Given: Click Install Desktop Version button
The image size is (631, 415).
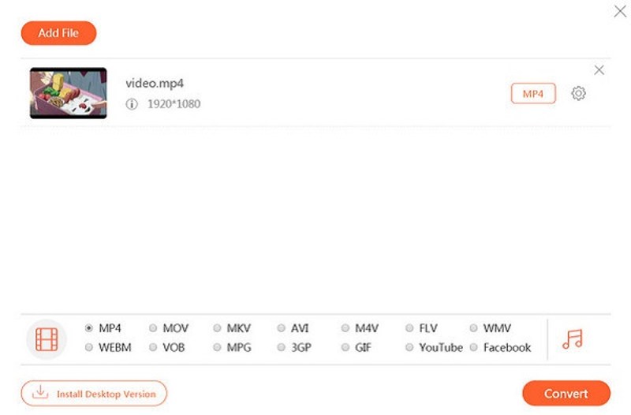Looking at the screenshot, I should click(x=94, y=393).
